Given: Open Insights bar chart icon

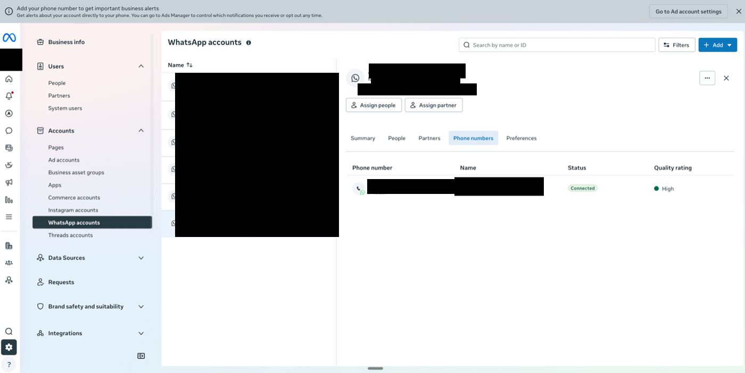Looking at the screenshot, I should 9,200.
